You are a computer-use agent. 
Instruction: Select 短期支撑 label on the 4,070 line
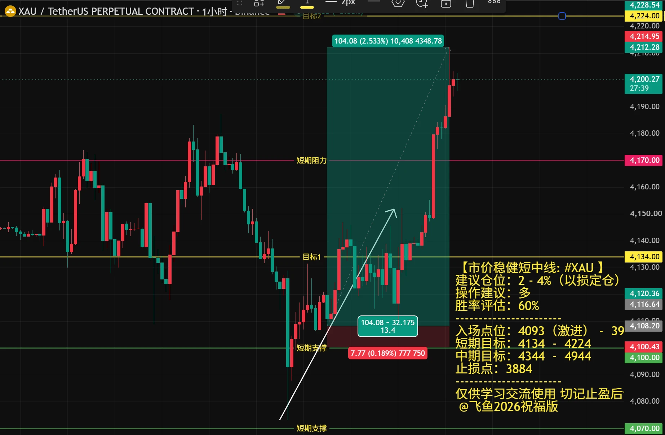[311, 428]
